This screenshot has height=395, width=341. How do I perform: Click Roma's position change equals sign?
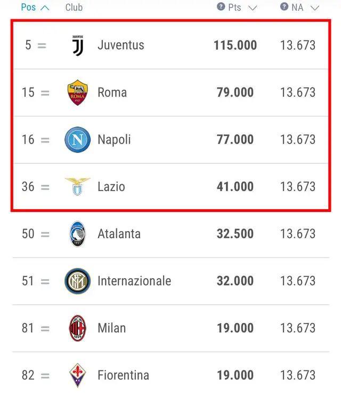45,93
